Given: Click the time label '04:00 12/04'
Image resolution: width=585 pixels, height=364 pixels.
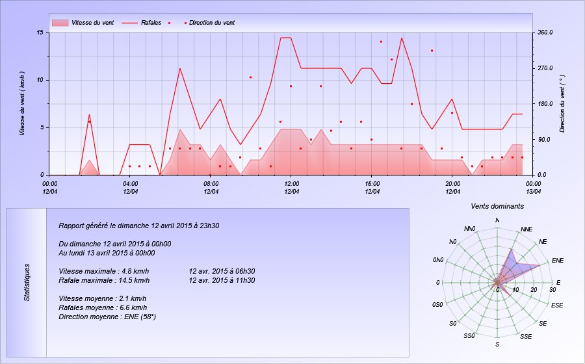Looking at the screenshot, I should tap(130, 188).
